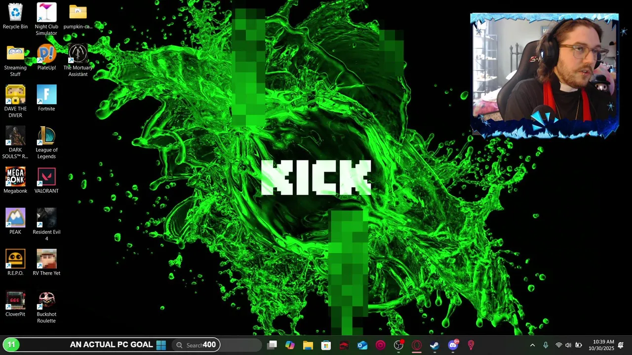Select the Fortnite desktop icon
The image size is (632, 355).
46,98
